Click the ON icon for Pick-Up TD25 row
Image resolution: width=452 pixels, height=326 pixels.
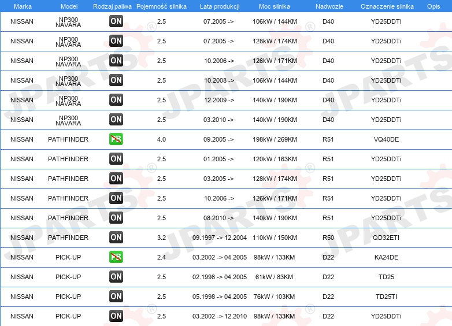(x=116, y=276)
